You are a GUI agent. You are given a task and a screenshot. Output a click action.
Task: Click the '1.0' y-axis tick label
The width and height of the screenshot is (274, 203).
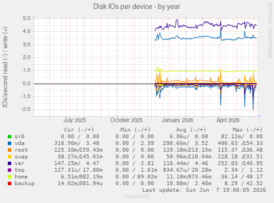26,70
